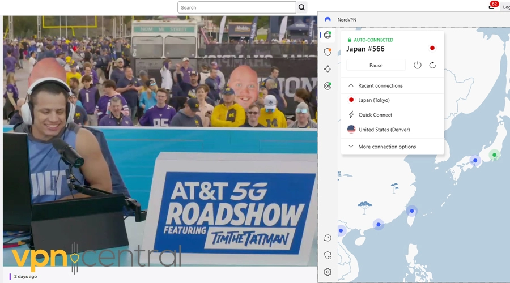Image resolution: width=510 pixels, height=283 pixels.
Task: Click the AUTO-CONNECTED status label
Action: click(373, 40)
